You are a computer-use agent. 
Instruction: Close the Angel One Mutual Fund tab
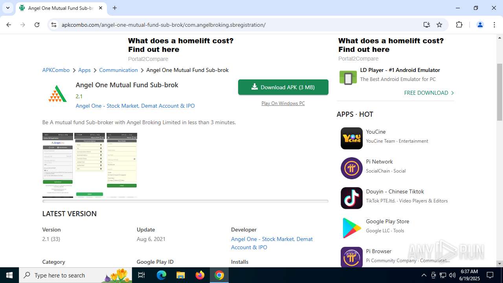[101, 8]
